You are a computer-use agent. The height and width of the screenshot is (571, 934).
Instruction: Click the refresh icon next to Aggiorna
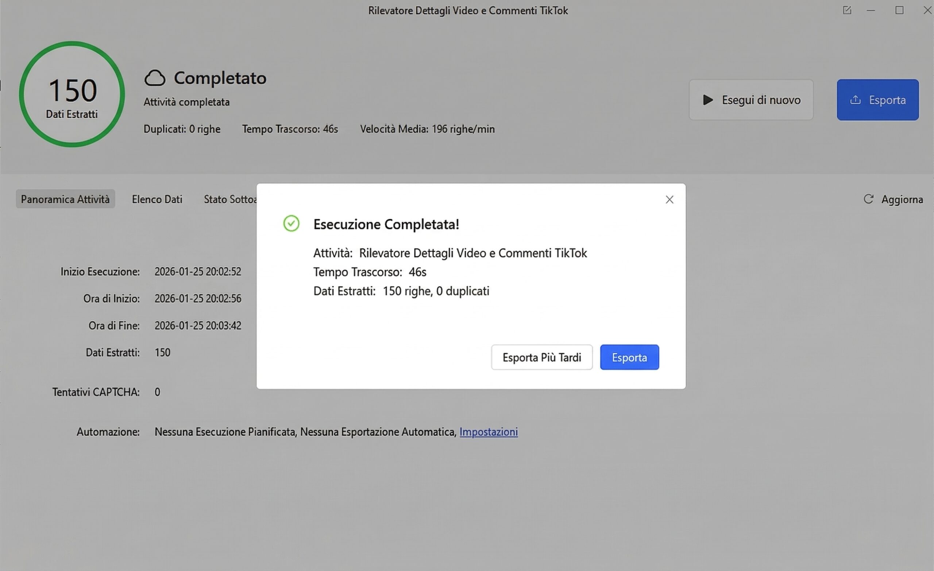868,199
